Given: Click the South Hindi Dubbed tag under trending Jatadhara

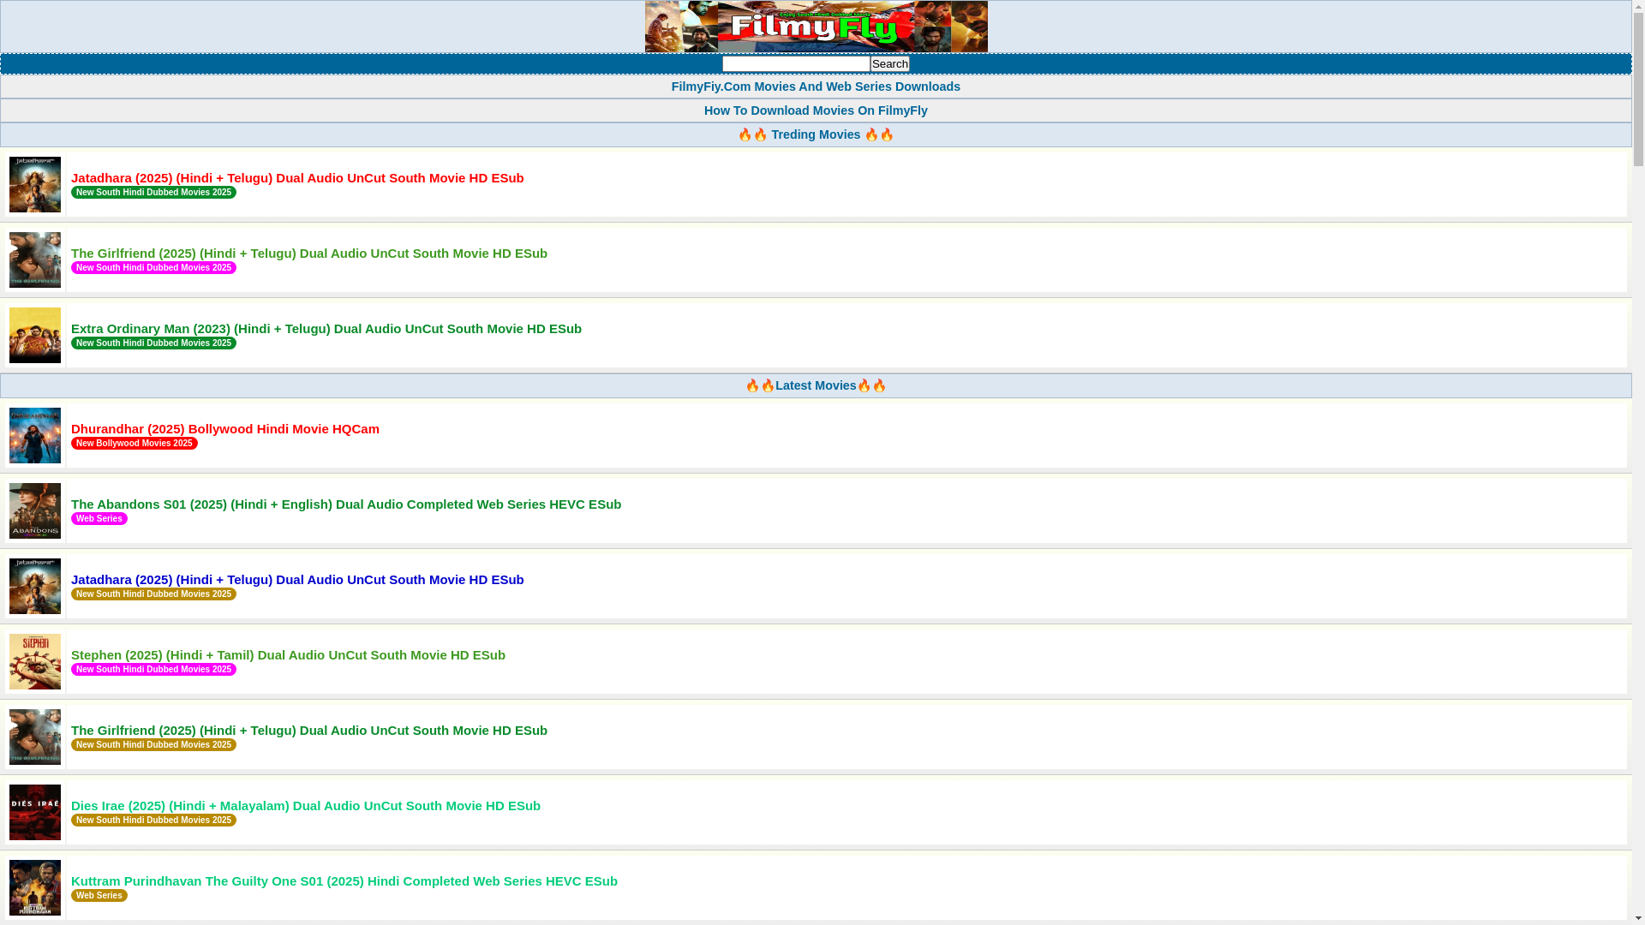Looking at the screenshot, I should pyautogui.click(x=153, y=193).
